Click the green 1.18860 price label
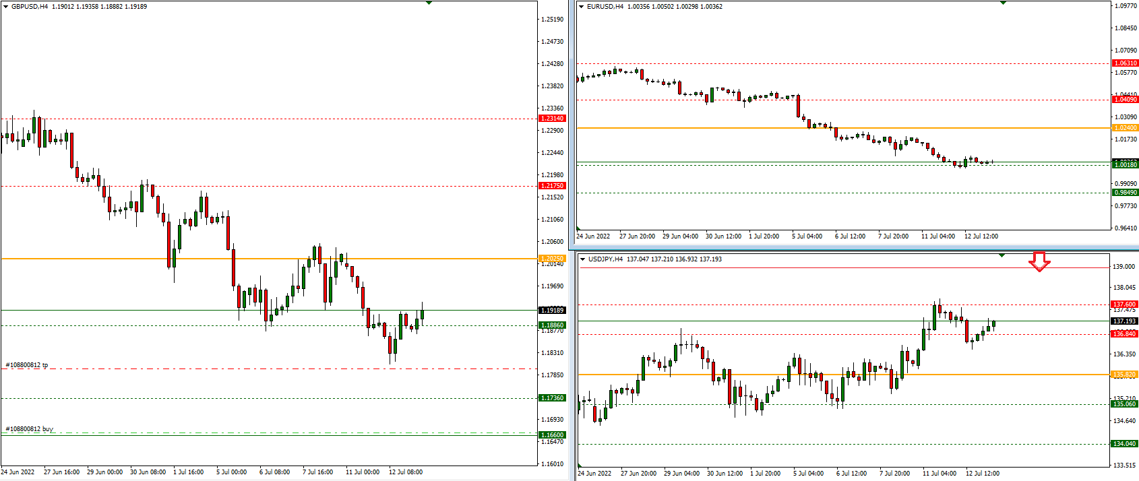The height and width of the screenshot is (481, 1139). click(552, 325)
